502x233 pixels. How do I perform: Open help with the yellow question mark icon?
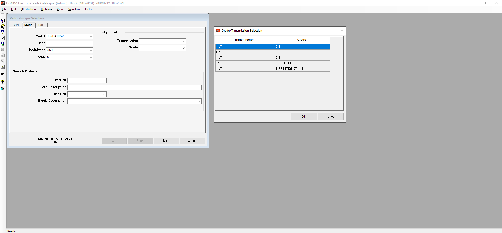[x=3, y=82]
